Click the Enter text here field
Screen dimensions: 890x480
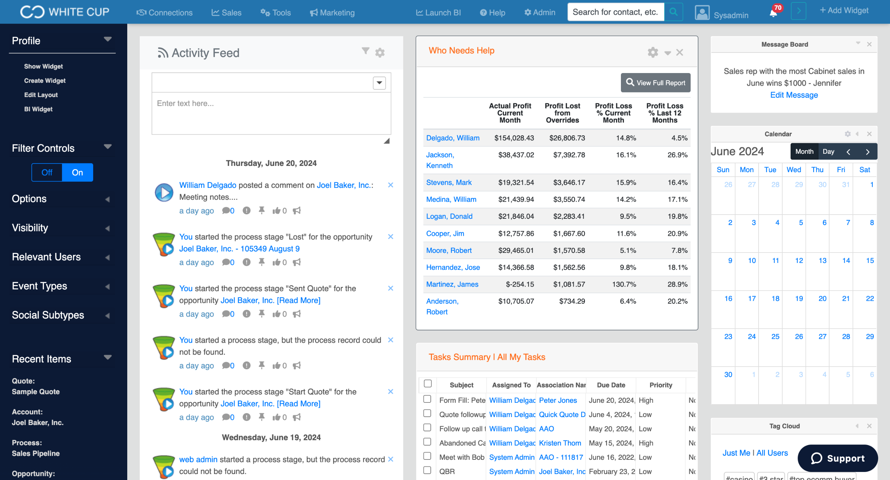tap(271, 113)
